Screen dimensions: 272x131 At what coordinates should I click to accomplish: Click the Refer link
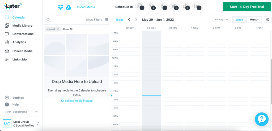pos(8,112)
